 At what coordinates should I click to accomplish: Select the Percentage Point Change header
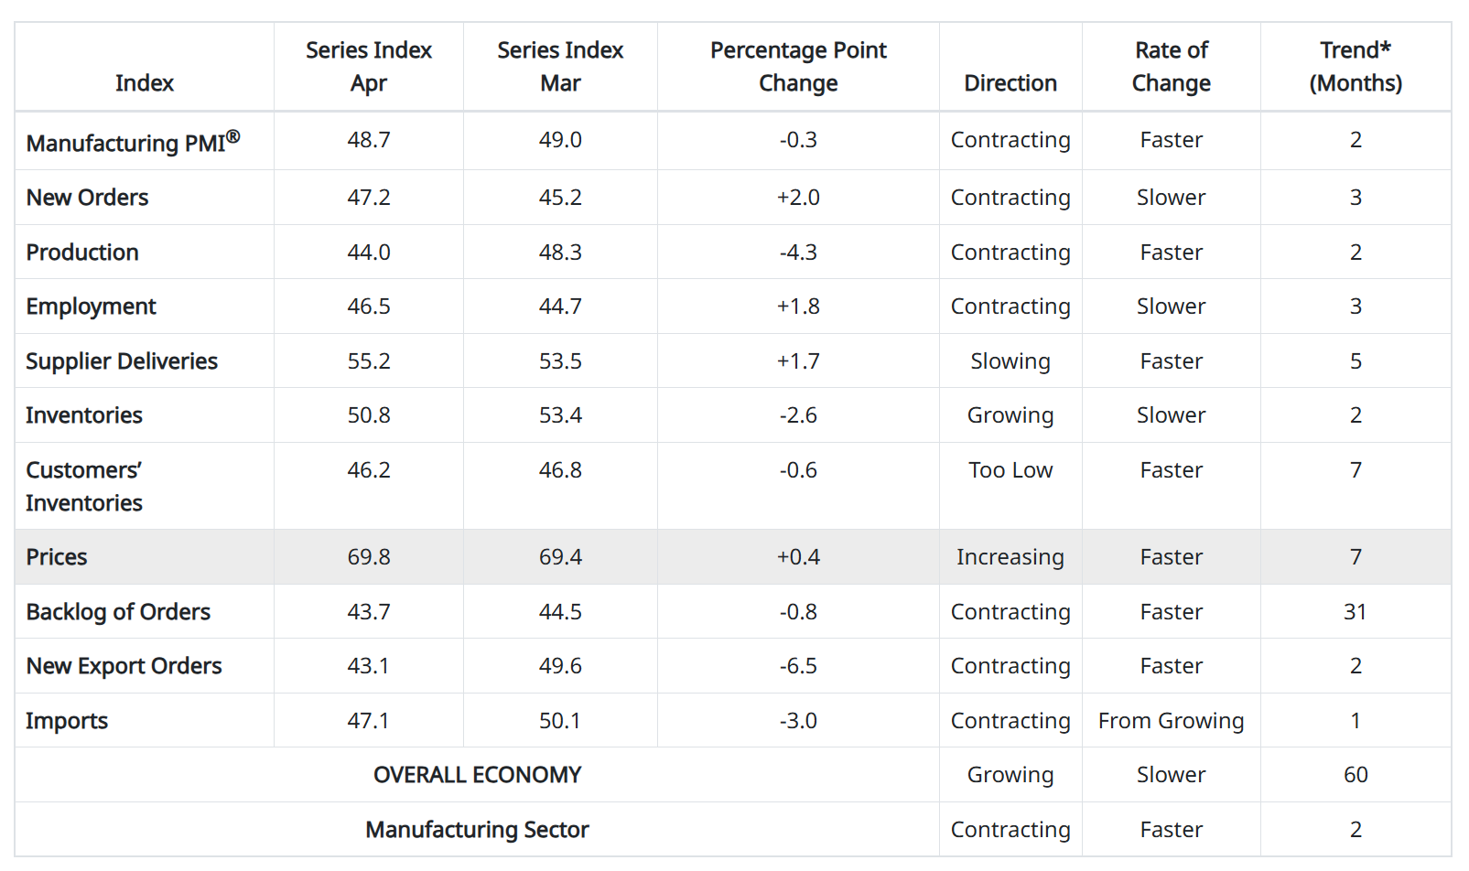pos(798,66)
